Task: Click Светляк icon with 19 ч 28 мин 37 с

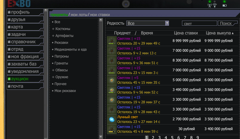Action: tap(112, 100)
